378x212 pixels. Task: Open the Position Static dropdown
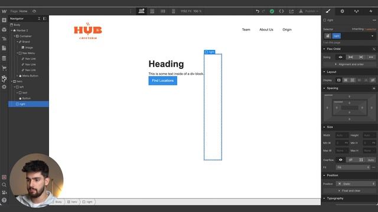[x=356, y=184]
